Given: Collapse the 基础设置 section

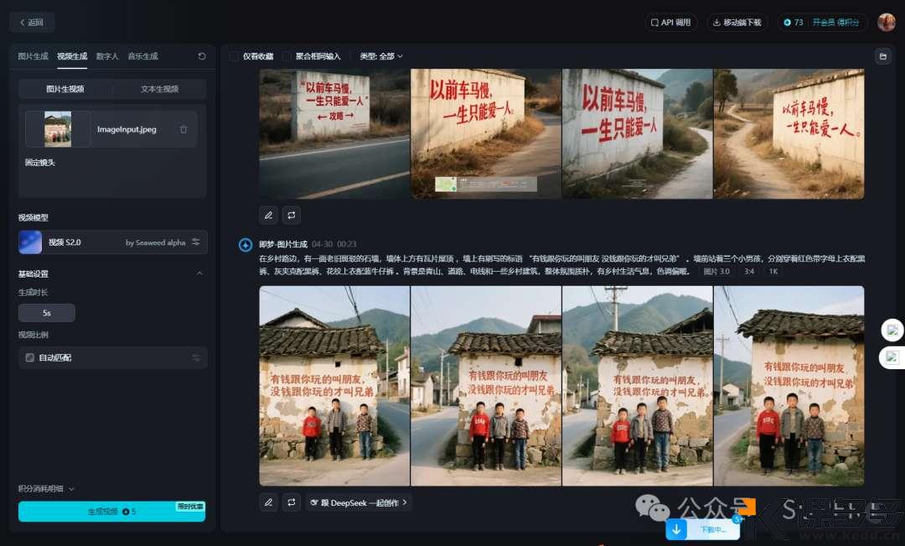Looking at the screenshot, I should pos(199,273).
